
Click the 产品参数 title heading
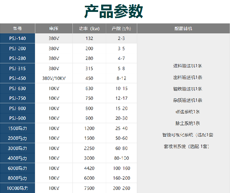tap(113, 12)
